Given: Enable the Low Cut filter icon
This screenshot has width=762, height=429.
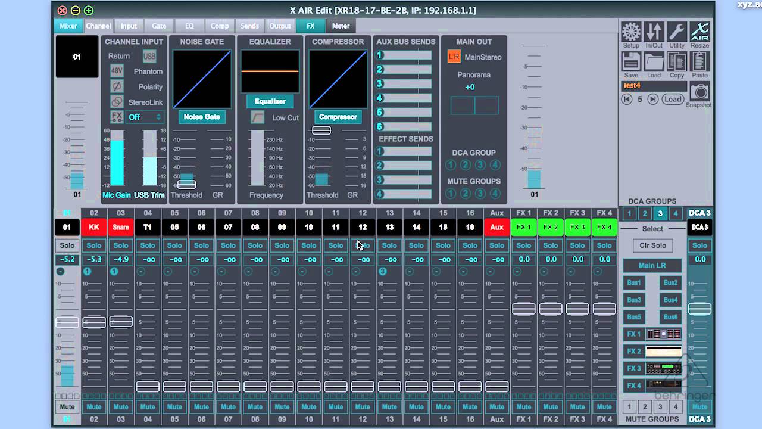Looking at the screenshot, I should 258,117.
